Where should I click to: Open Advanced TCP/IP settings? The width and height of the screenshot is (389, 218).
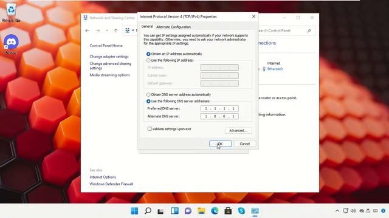[x=238, y=130]
